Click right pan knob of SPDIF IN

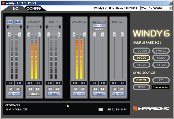[x=60, y=27]
